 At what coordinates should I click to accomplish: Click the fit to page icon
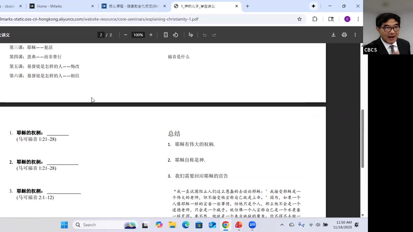[x=166, y=35]
